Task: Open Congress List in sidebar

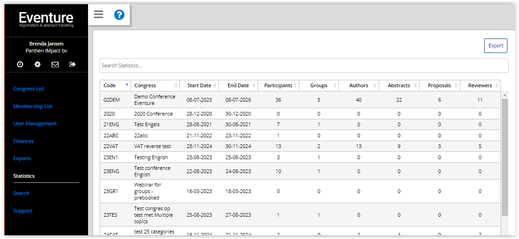Action: 29,89
